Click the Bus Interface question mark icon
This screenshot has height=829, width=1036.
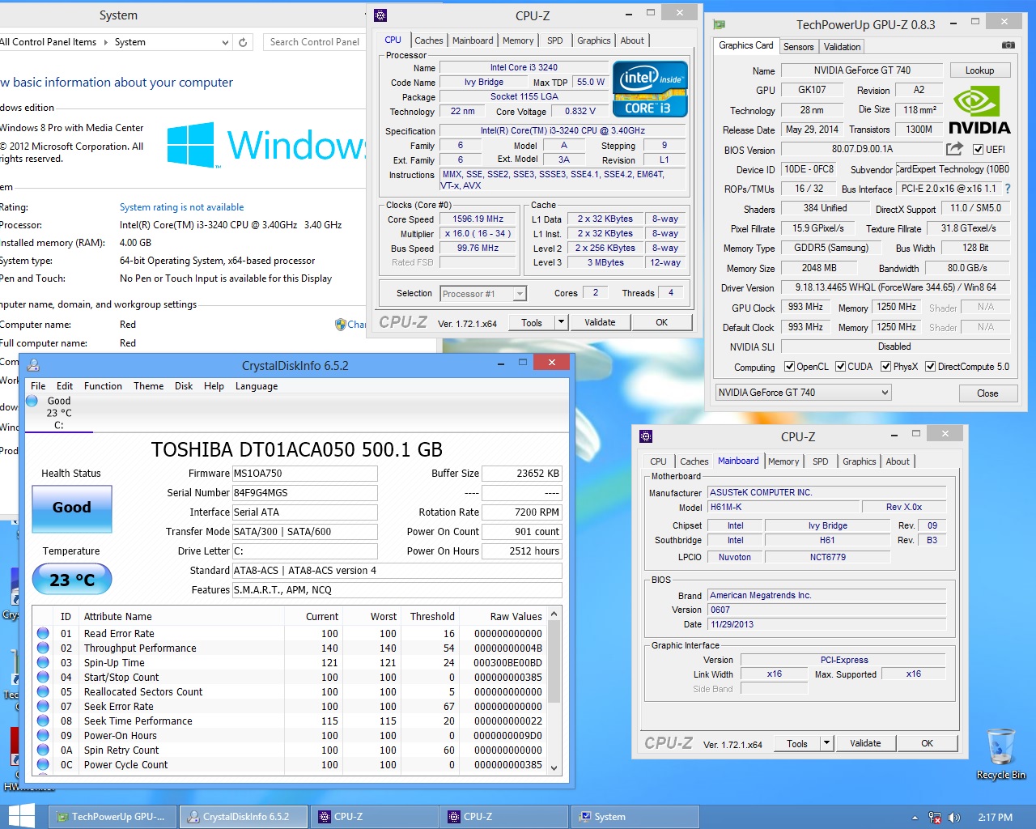tap(1008, 189)
